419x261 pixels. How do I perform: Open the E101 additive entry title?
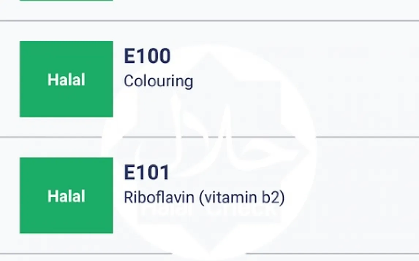(147, 173)
